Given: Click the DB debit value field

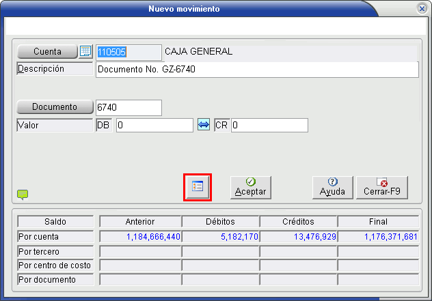Looking at the screenshot, I should 154,125.
